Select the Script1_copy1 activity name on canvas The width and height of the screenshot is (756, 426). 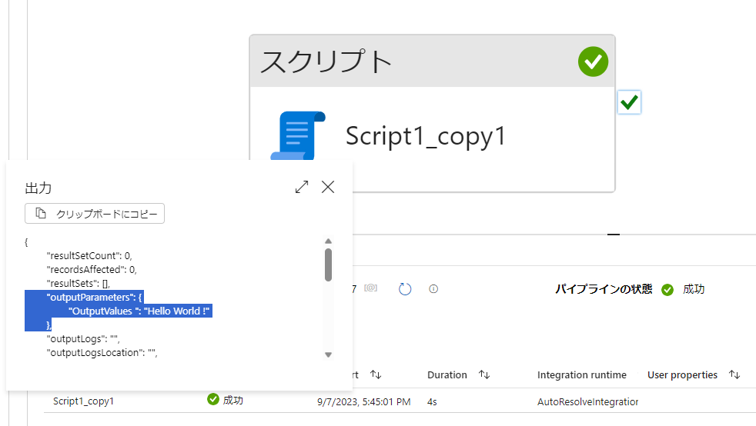click(x=426, y=136)
